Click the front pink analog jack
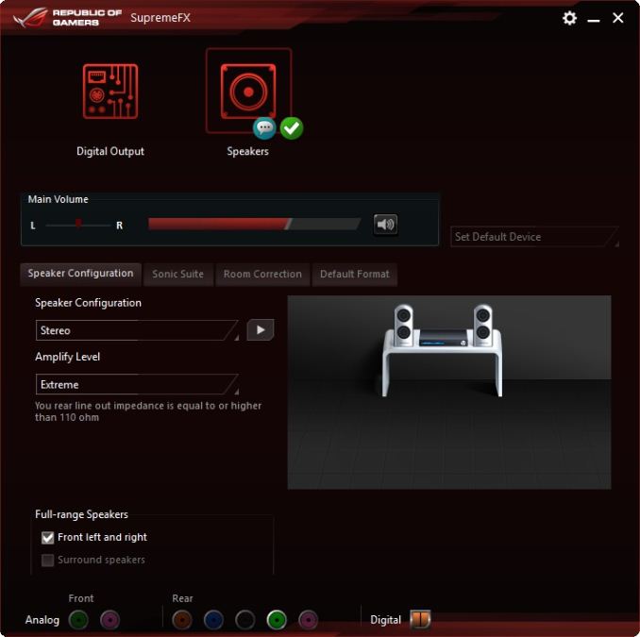Screen dimensions: 640x637 (x=109, y=620)
